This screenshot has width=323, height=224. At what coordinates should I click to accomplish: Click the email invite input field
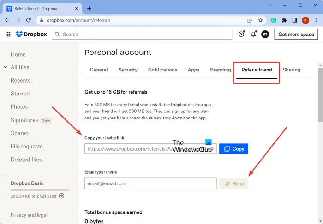150,183
